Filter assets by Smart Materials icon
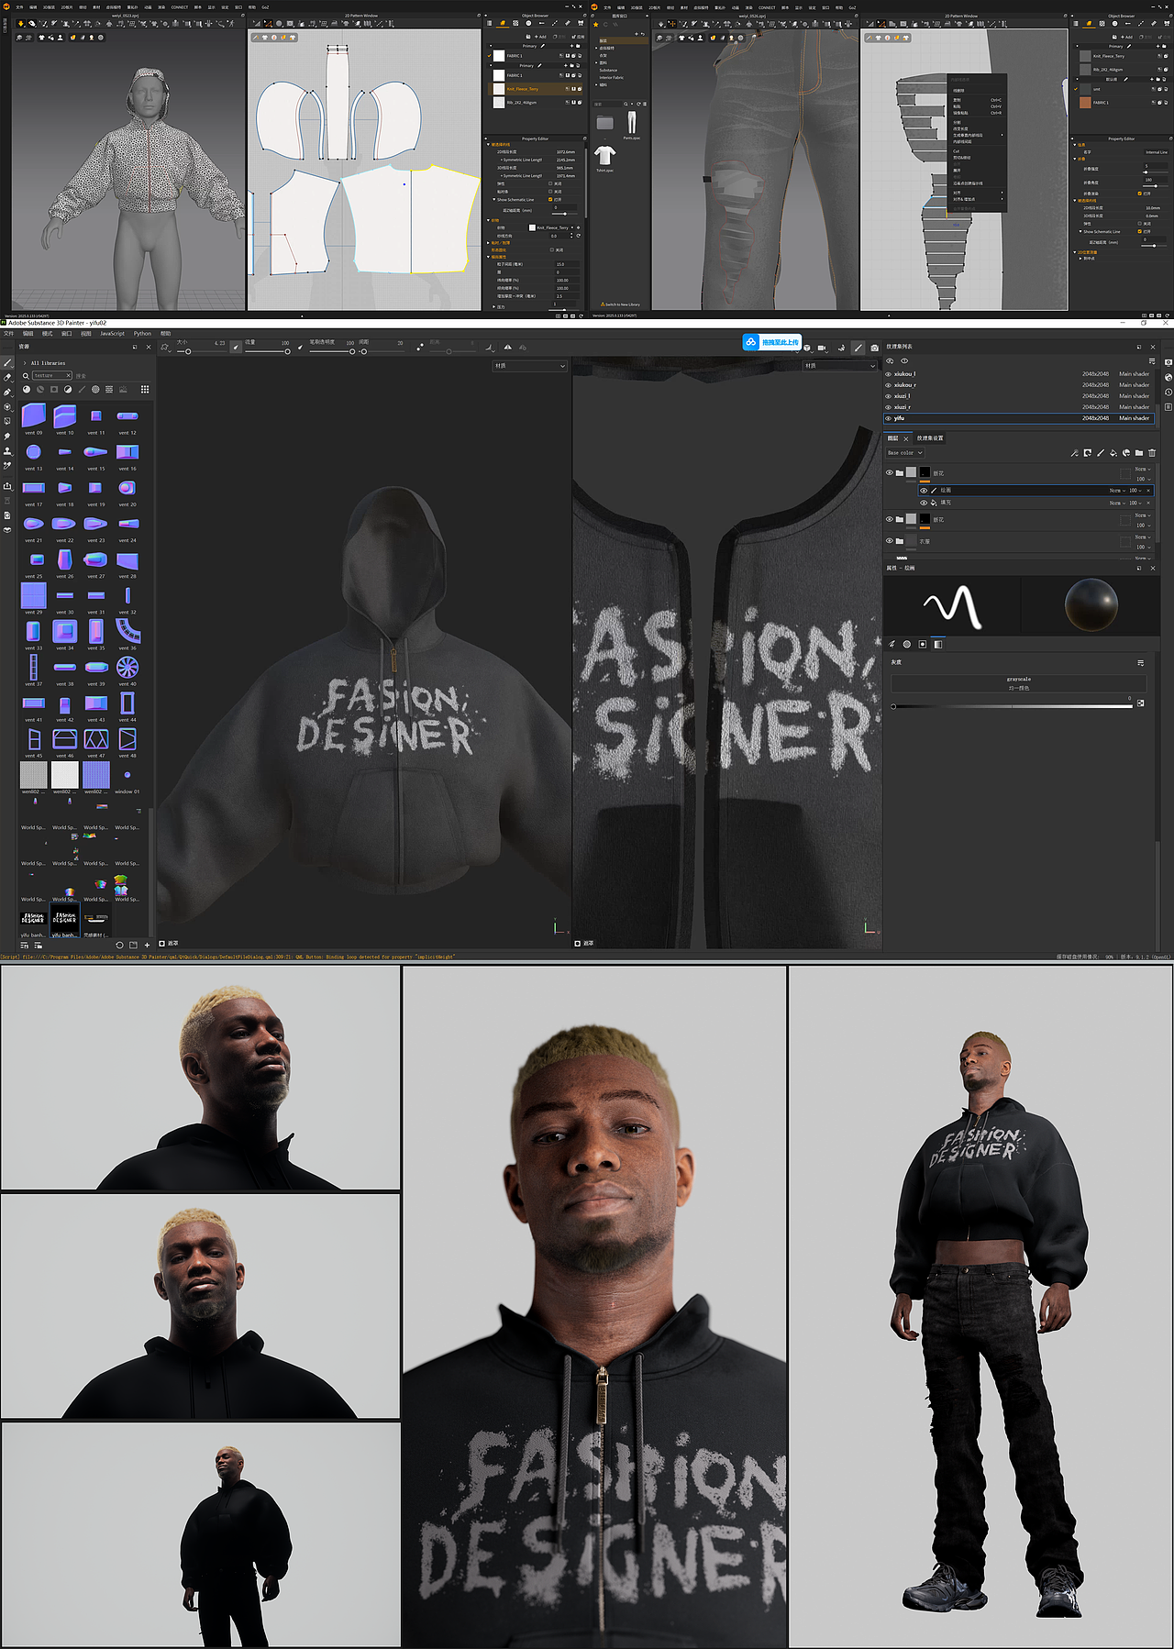Image resolution: width=1174 pixels, height=1649 pixels. coord(40,390)
